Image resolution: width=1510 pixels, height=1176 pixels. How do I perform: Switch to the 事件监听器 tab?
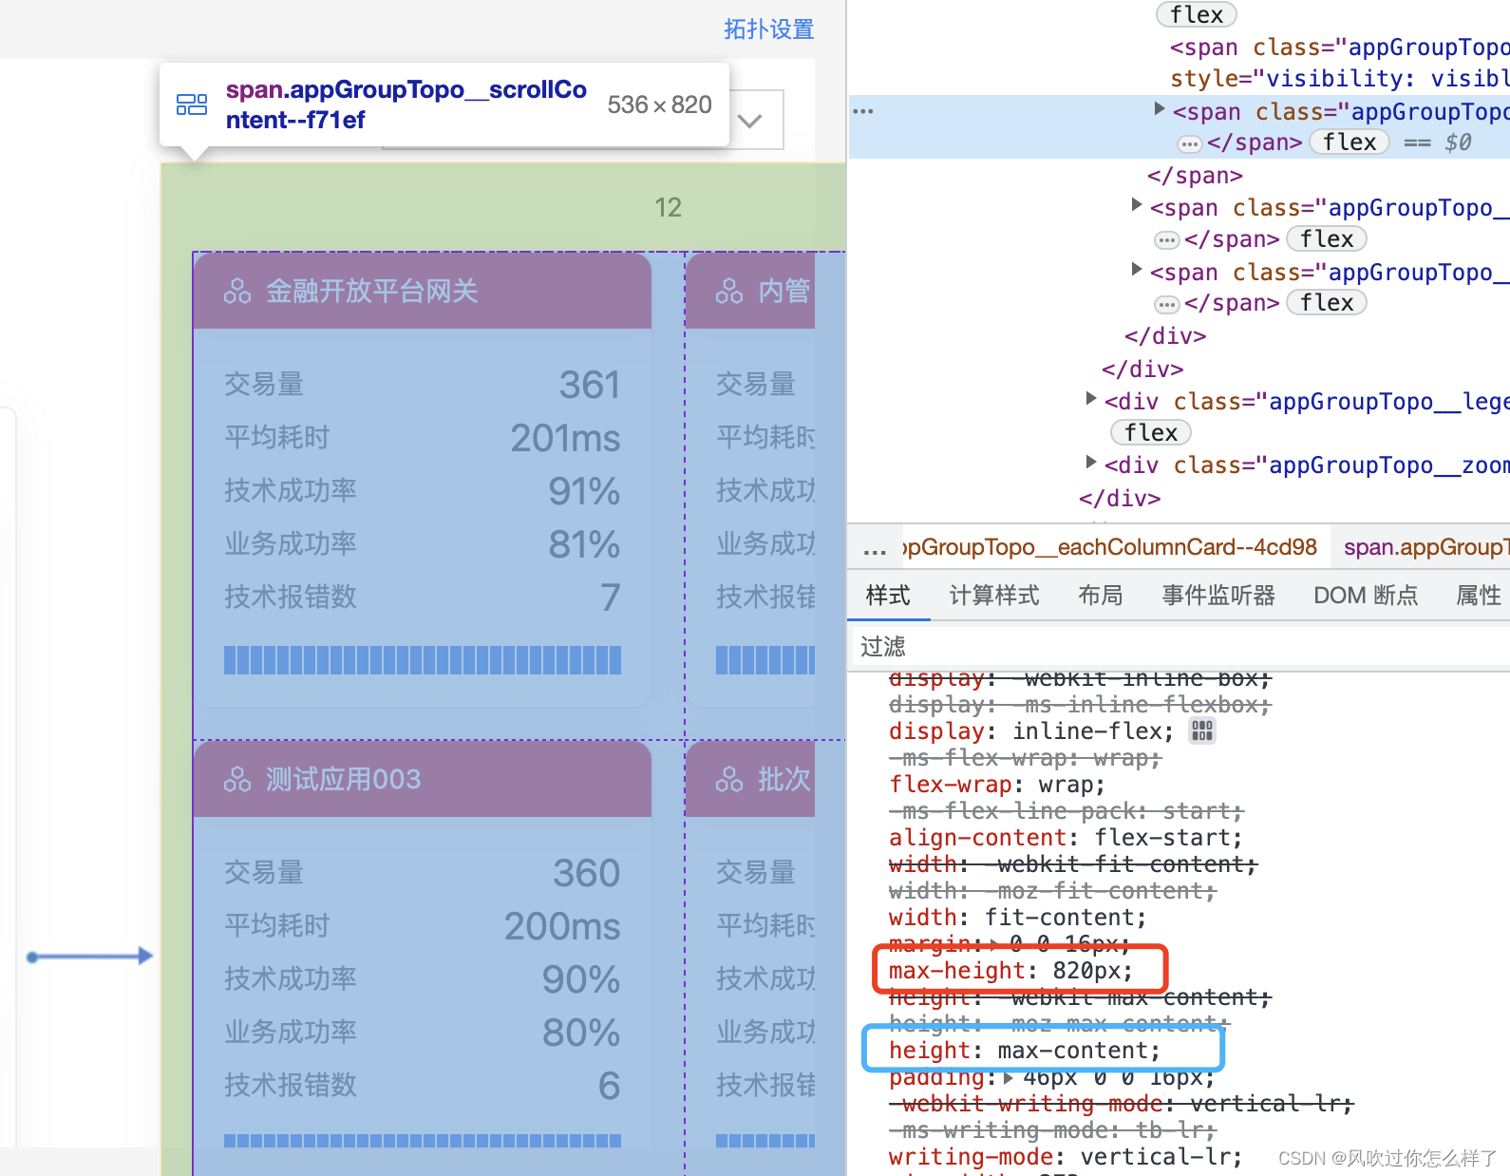[x=1218, y=596]
